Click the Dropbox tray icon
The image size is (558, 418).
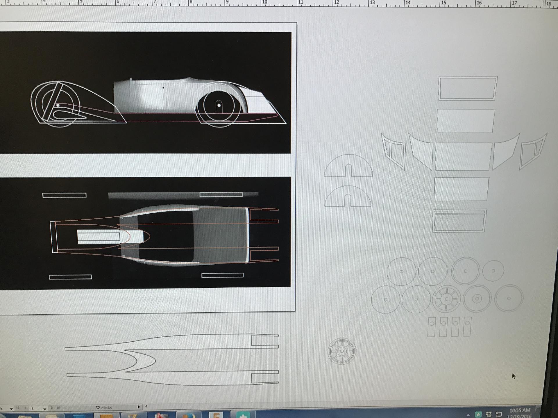pyautogui.click(x=489, y=414)
